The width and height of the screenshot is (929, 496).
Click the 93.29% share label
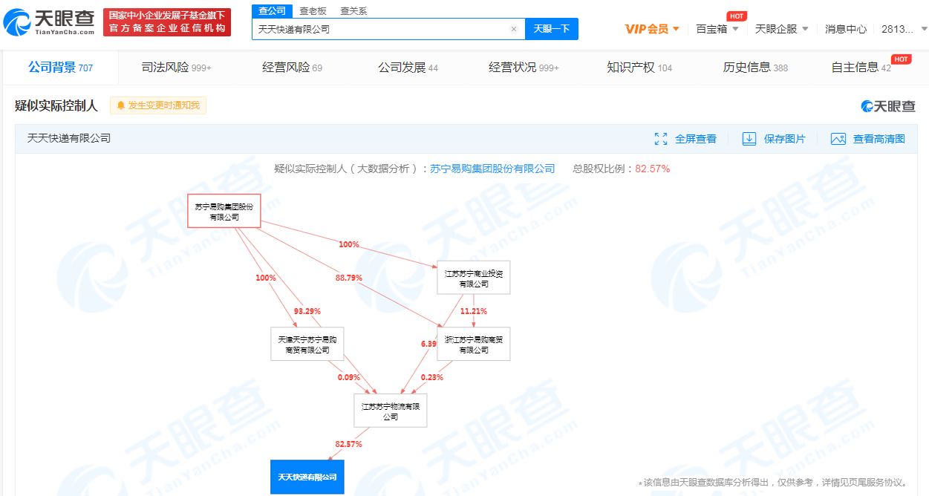tap(307, 311)
